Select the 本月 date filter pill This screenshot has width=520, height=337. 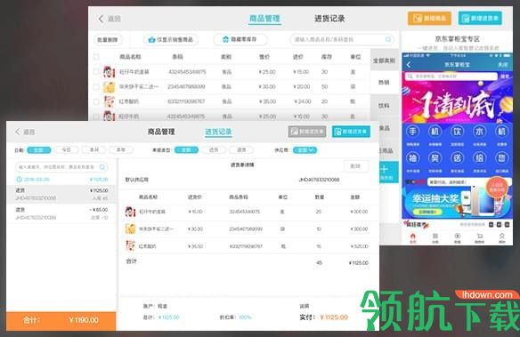coord(93,150)
